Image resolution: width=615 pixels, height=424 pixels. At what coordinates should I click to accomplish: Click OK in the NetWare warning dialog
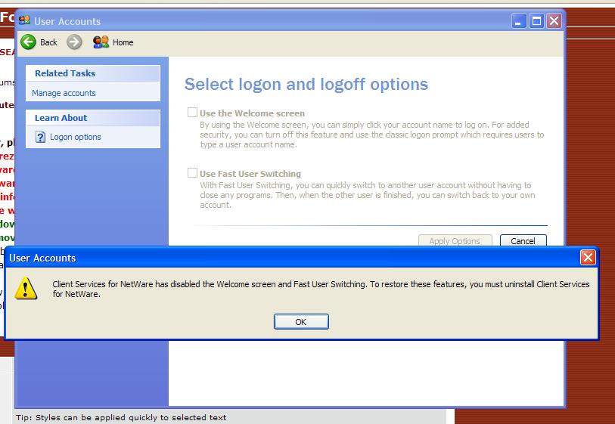pyautogui.click(x=301, y=322)
